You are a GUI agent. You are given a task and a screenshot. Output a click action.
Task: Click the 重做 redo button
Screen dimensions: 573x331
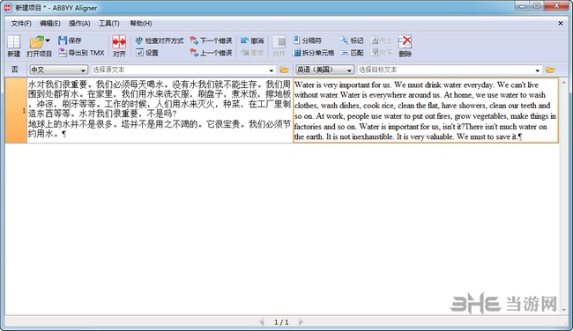pyautogui.click(x=252, y=53)
